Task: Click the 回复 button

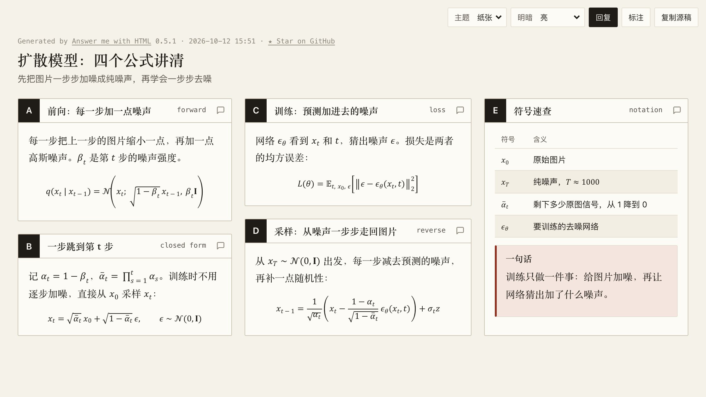Action: [603, 17]
